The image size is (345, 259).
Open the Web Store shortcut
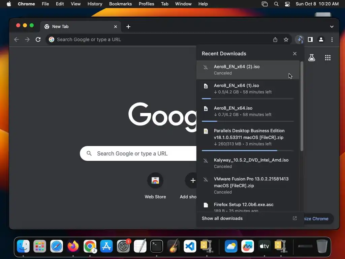pos(155,186)
